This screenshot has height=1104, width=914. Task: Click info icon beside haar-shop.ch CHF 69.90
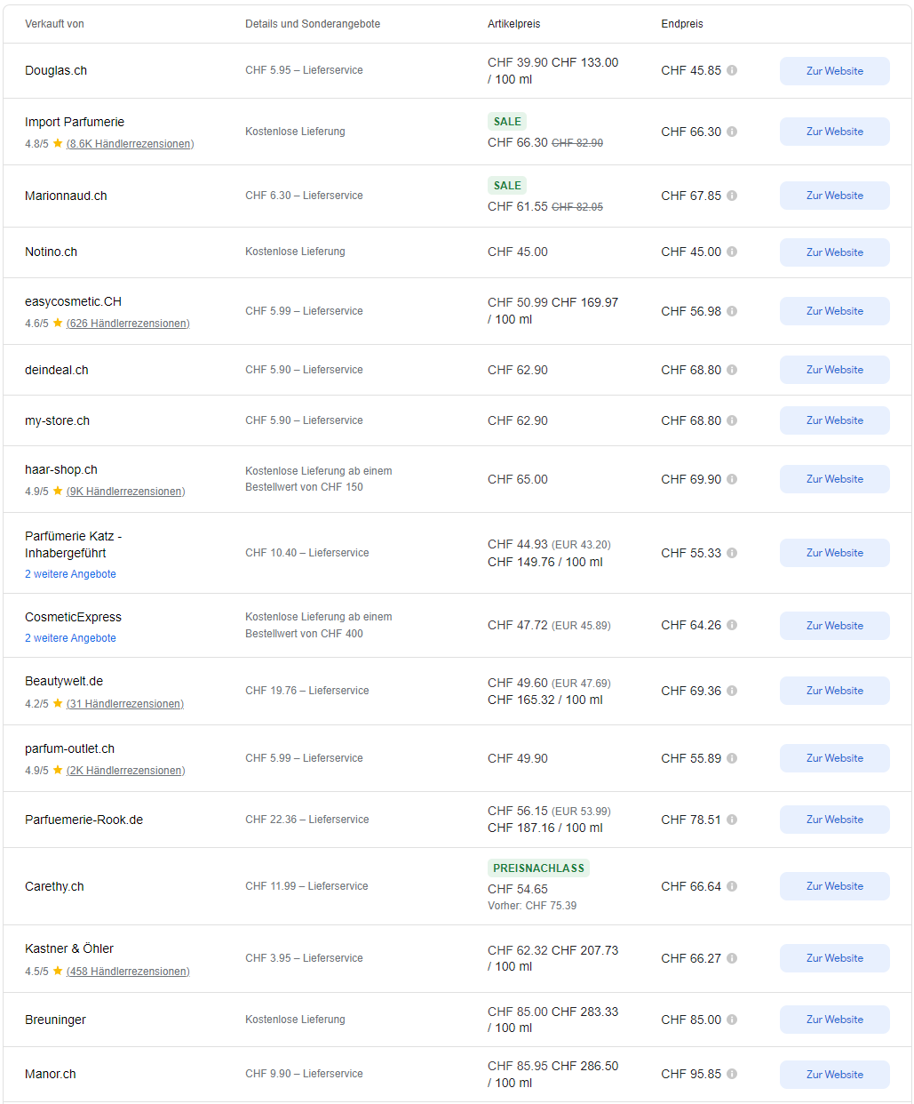point(732,479)
